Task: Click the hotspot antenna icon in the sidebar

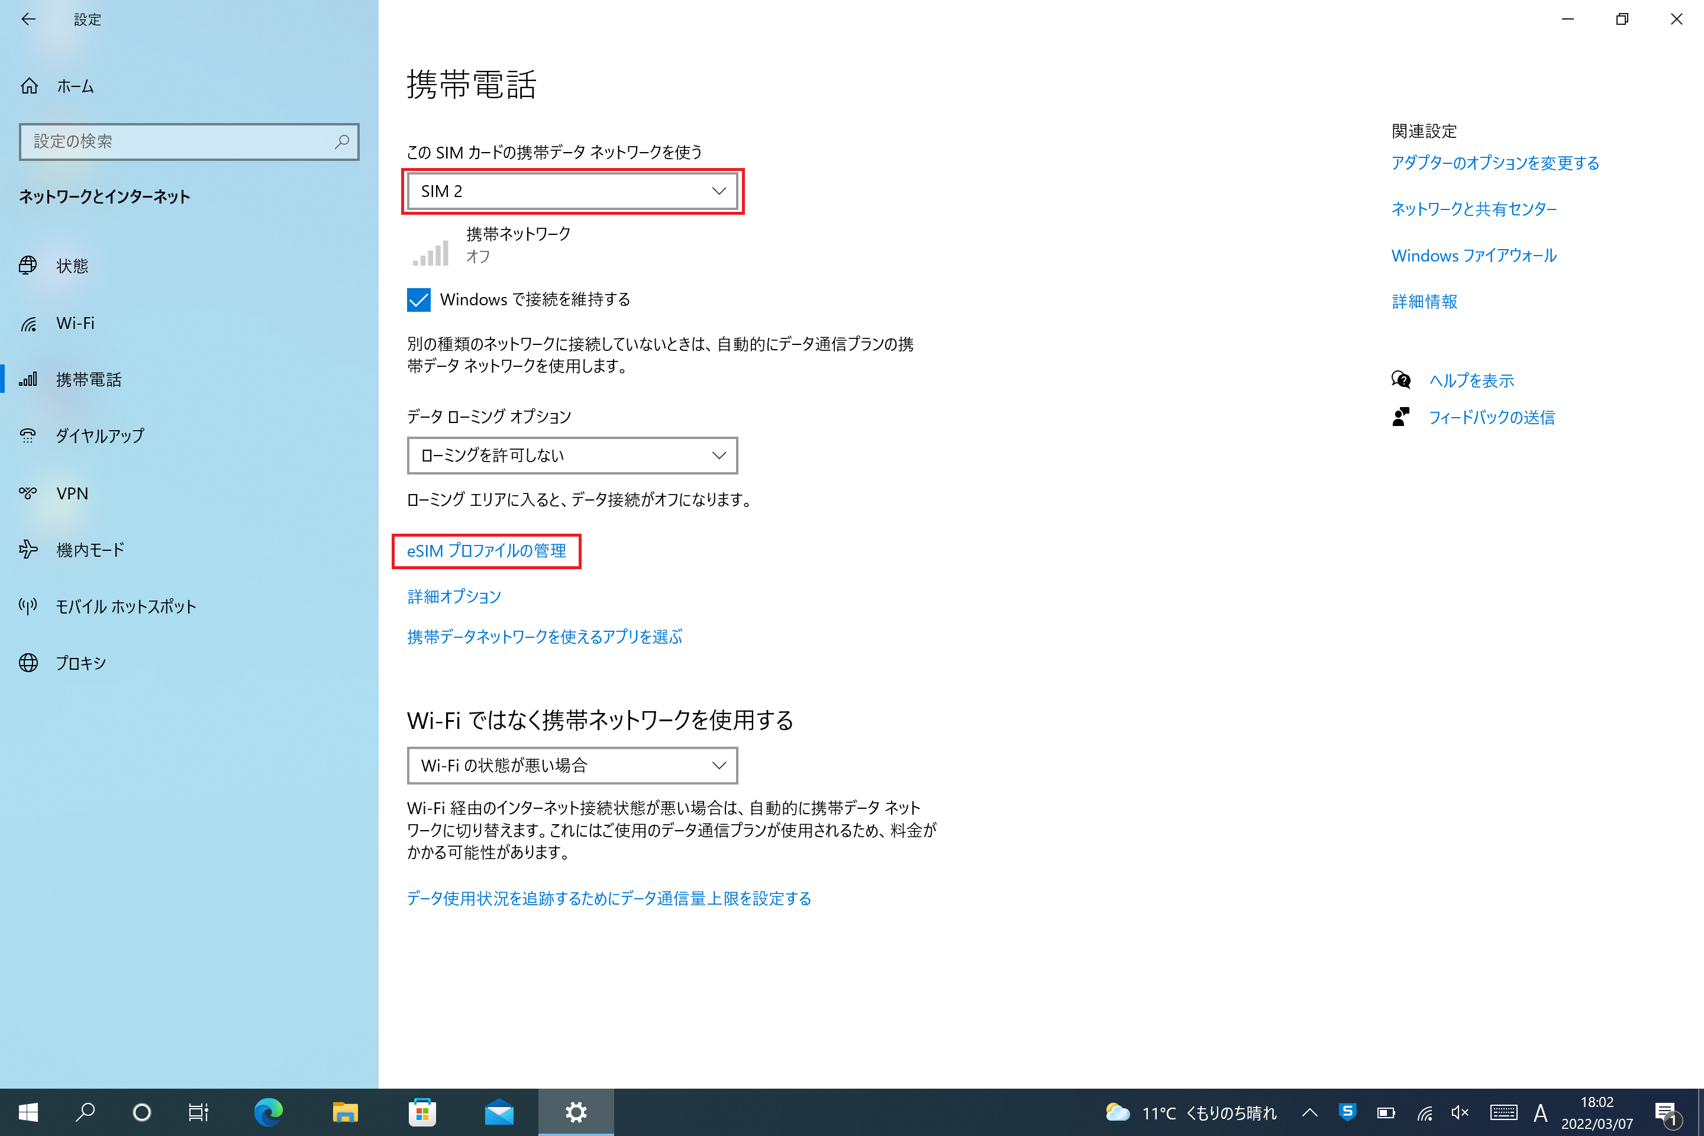Action: tap(28, 606)
